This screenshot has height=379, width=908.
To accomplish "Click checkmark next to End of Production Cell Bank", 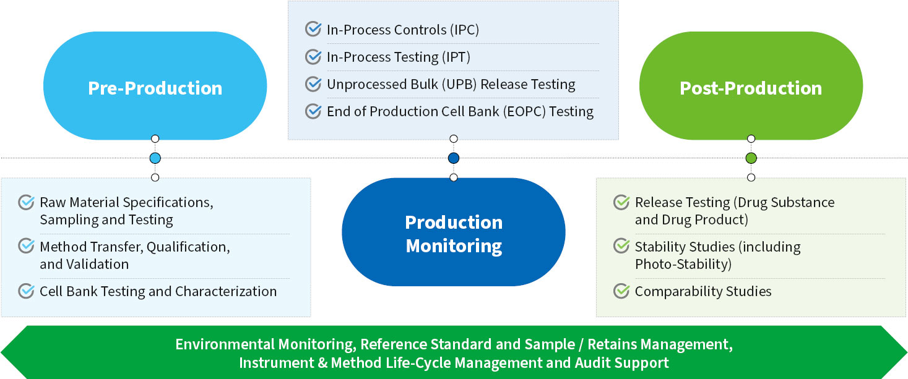I will point(313,111).
